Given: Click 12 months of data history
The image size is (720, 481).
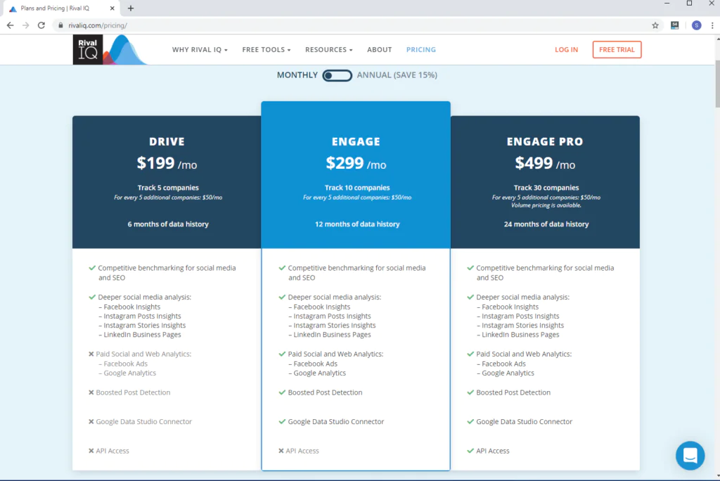Looking at the screenshot, I should 357,224.
